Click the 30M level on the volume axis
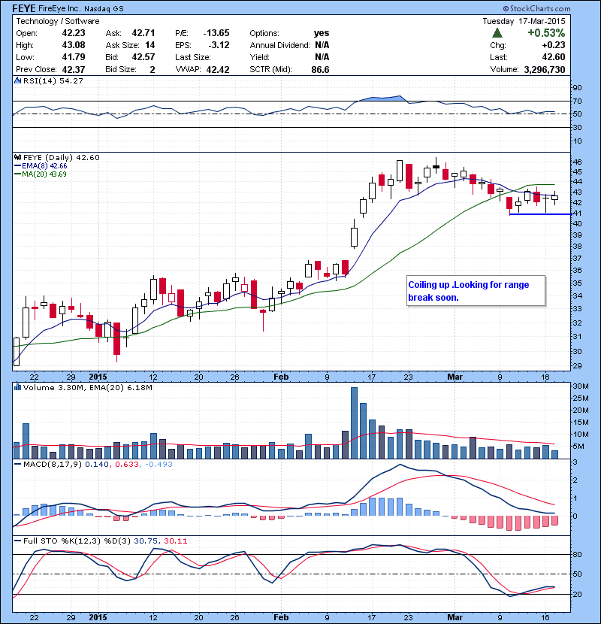Screen dimensions: 601x624 pos(580,386)
